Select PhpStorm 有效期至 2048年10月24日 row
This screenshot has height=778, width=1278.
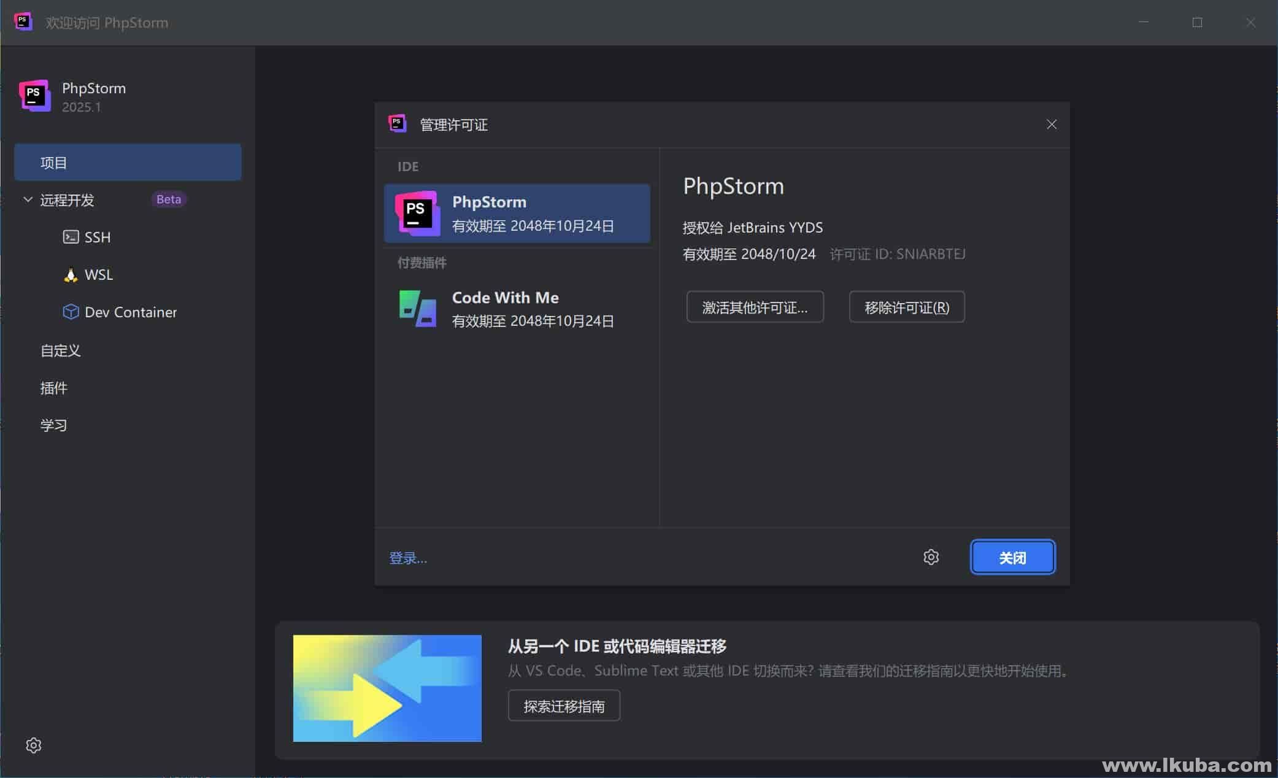pyautogui.click(x=517, y=214)
